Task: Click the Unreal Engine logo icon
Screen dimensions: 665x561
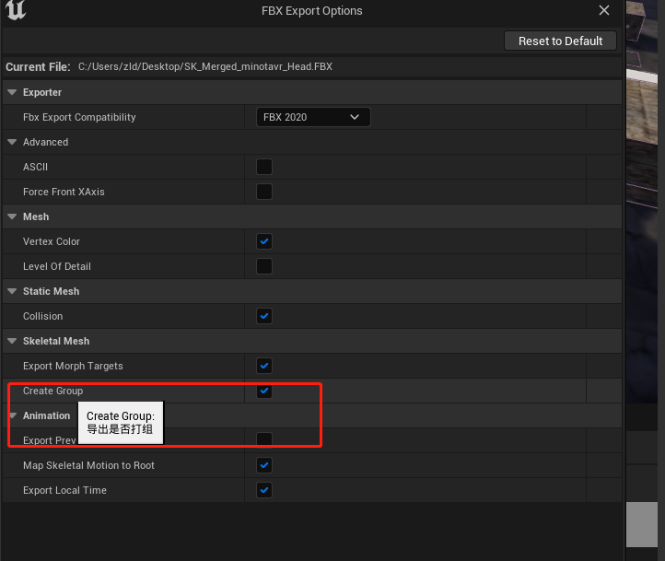Action: coord(16,10)
